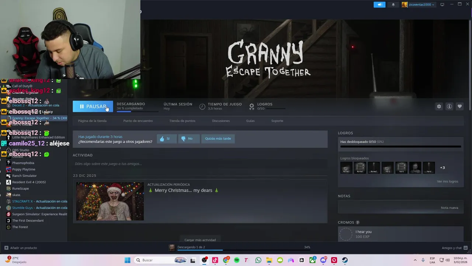
Task: Add game to favorites heart icon
Action: click(x=459, y=106)
